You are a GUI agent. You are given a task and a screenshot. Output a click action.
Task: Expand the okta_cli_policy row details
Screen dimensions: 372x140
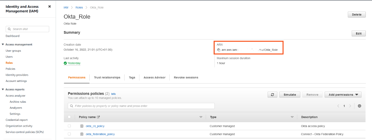pyautogui.click(x=82, y=126)
